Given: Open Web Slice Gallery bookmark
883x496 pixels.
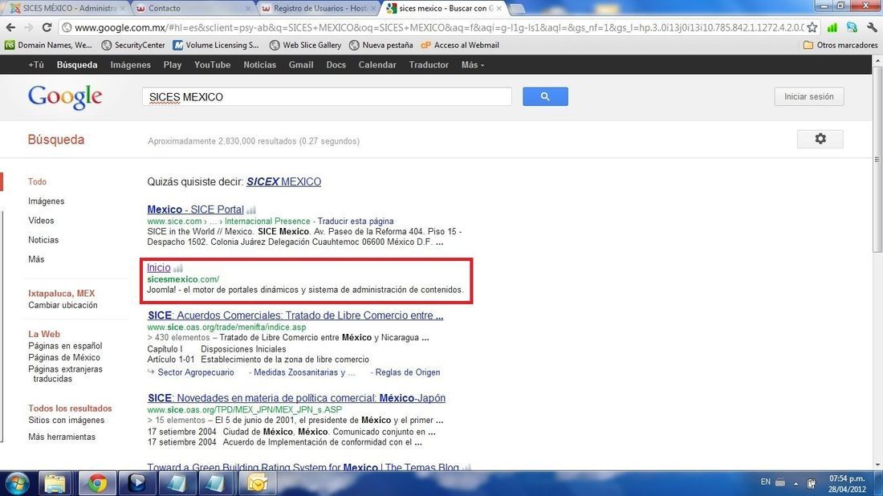Looking at the screenshot, I should point(306,45).
